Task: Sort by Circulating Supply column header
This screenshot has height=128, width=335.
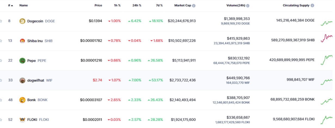Action: pos(296,5)
